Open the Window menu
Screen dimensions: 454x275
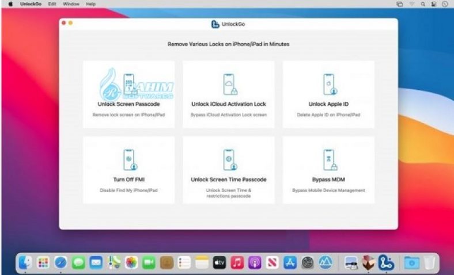click(71, 4)
